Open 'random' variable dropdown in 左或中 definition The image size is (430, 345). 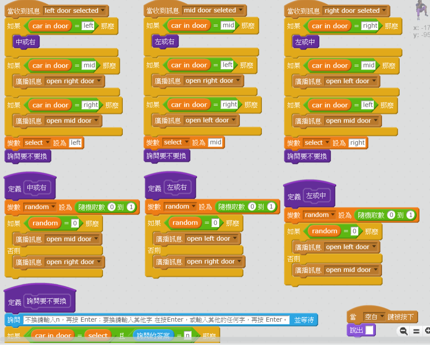333,215
